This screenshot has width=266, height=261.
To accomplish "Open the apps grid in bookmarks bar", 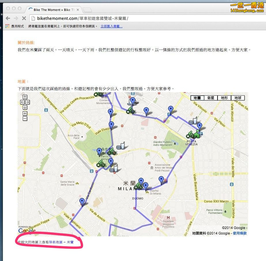I will point(7,26).
